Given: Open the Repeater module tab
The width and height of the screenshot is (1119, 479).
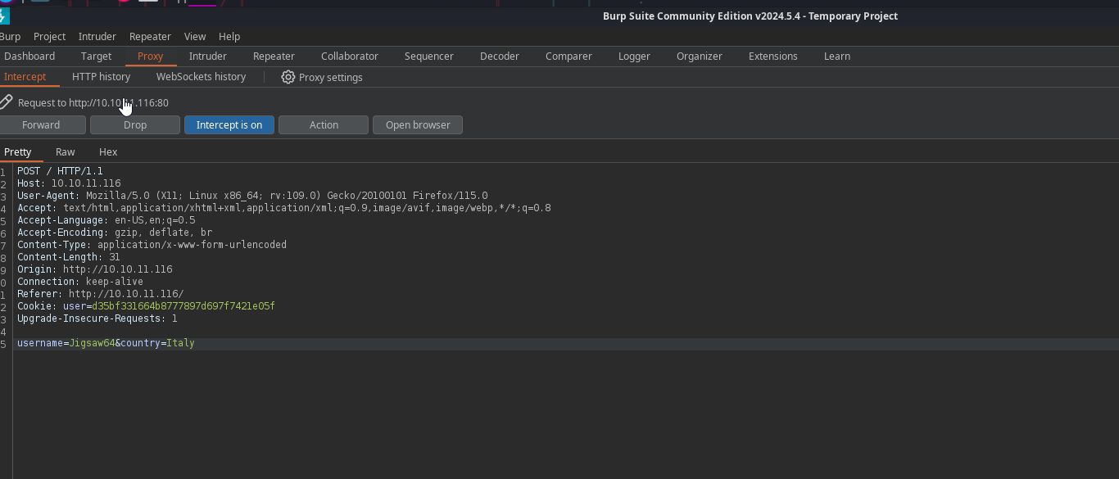Looking at the screenshot, I should 273,56.
